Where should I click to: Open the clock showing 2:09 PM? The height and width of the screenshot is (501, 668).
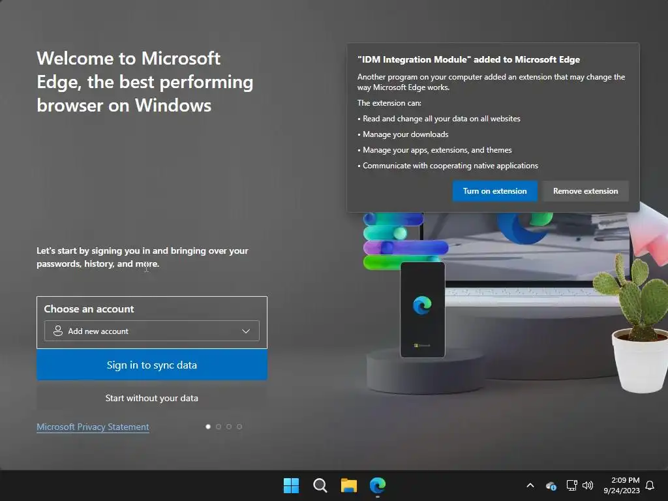click(625, 480)
